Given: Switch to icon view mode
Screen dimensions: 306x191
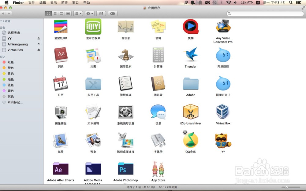Looking at the screenshot, I should coord(48,13).
